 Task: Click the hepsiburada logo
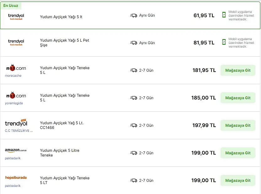click(16, 177)
